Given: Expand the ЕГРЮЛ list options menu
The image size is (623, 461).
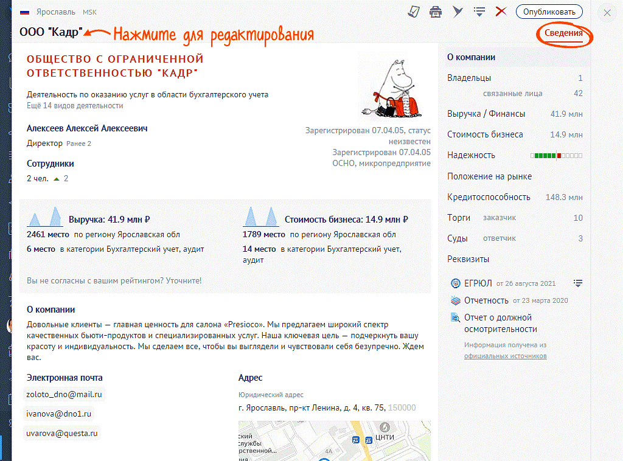Looking at the screenshot, I should tap(578, 283).
